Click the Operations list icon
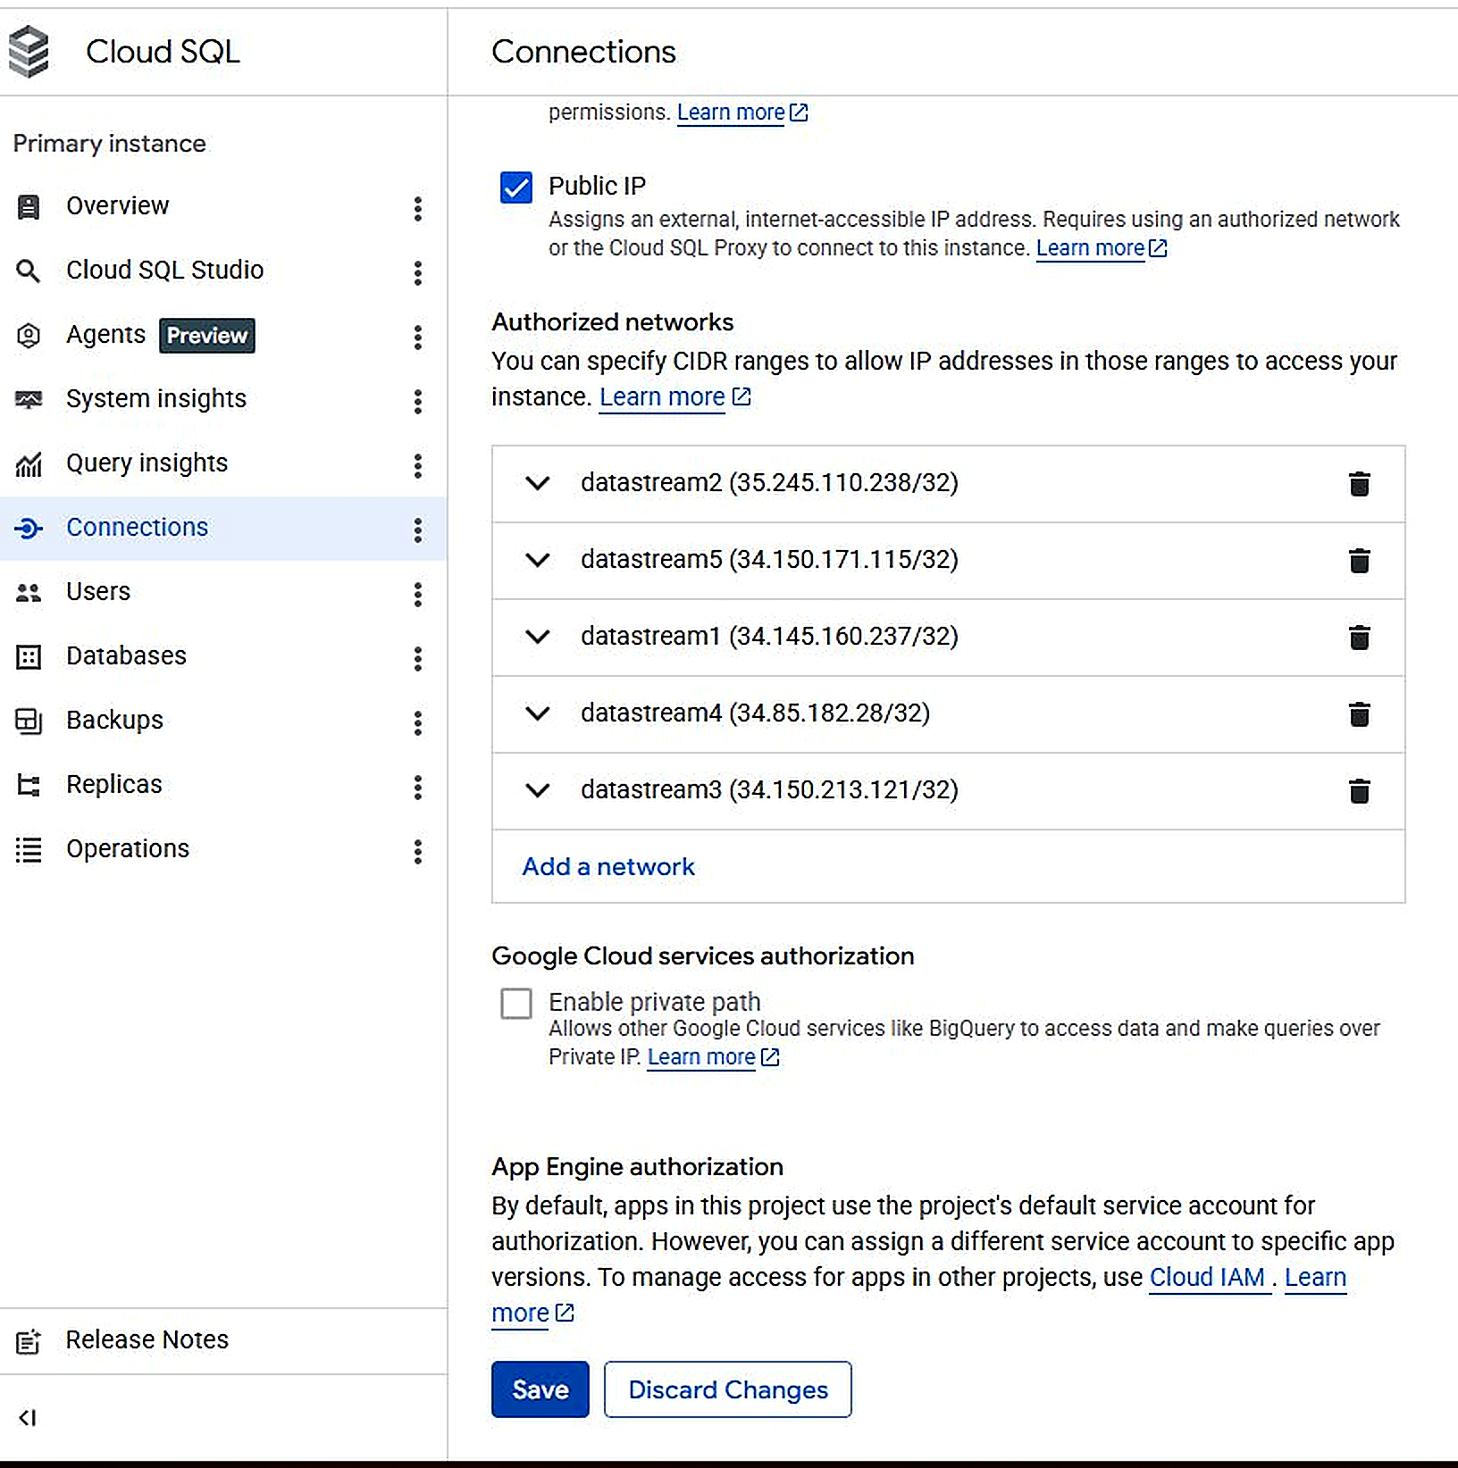This screenshot has width=1458, height=1468. pos(29,850)
